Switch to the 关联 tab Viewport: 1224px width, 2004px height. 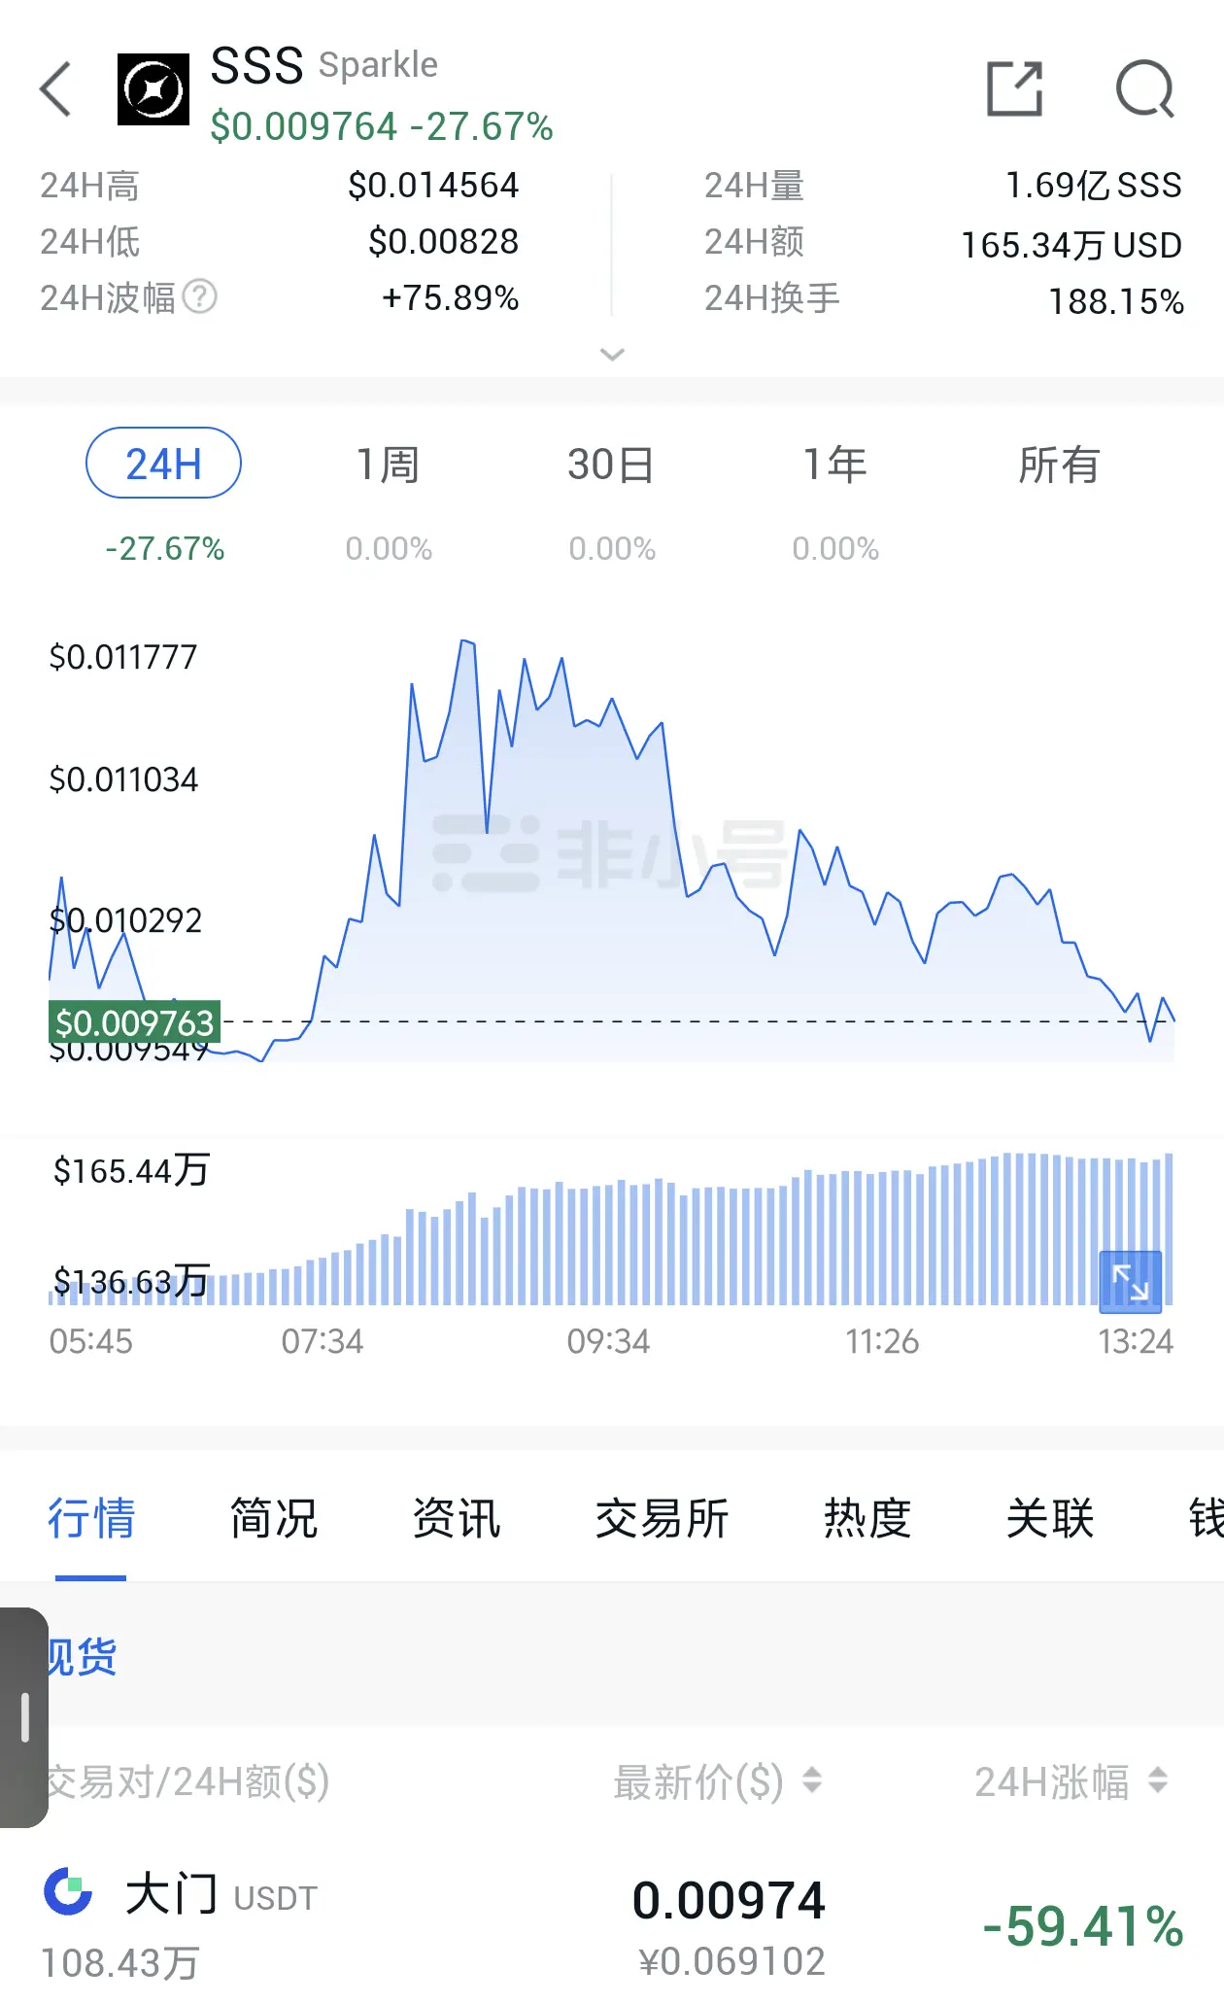click(1050, 1518)
